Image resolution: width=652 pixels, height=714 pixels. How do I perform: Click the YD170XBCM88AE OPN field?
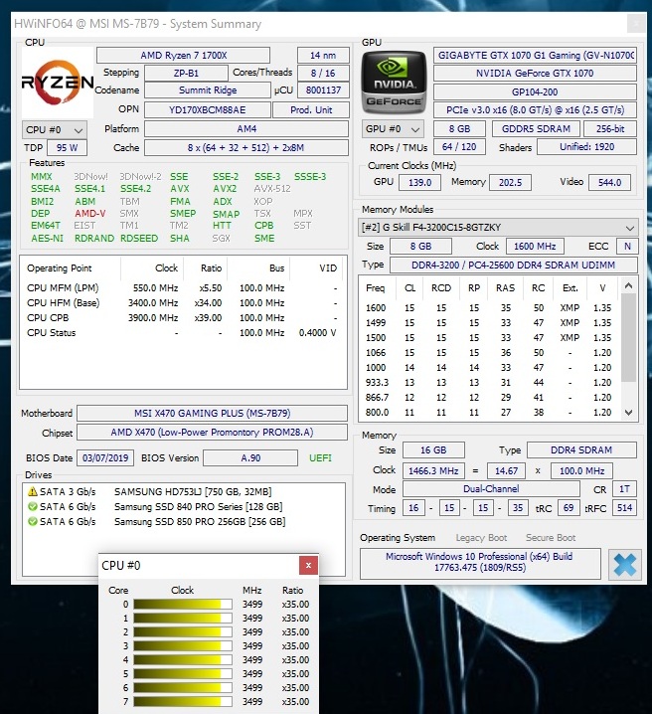click(208, 109)
